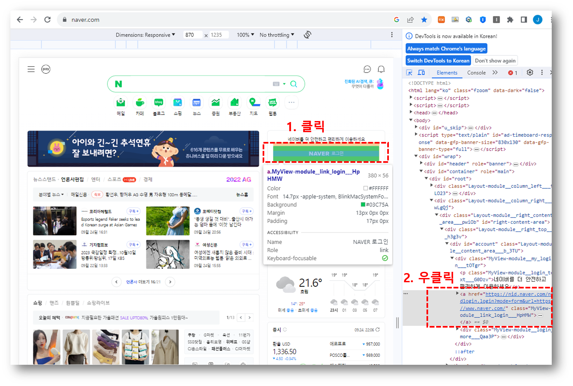This screenshot has height=386, width=573.
Task: Click the Google icon in address bar
Action: click(396, 20)
